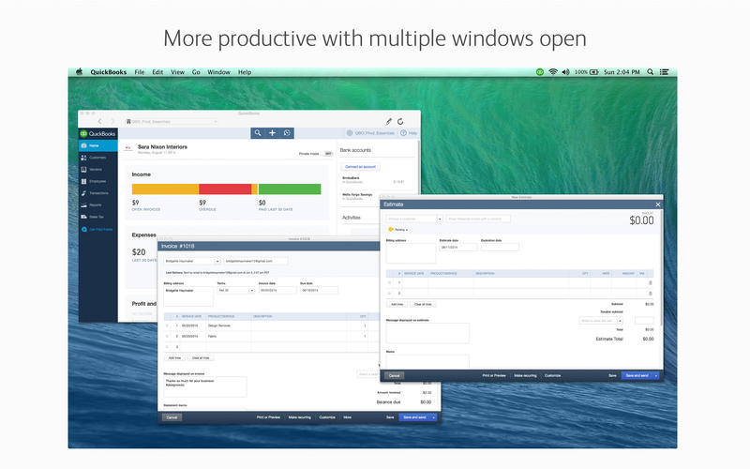The height and width of the screenshot is (469, 750).
Task: Click Save and send on the invoice
Action: pos(413,416)
